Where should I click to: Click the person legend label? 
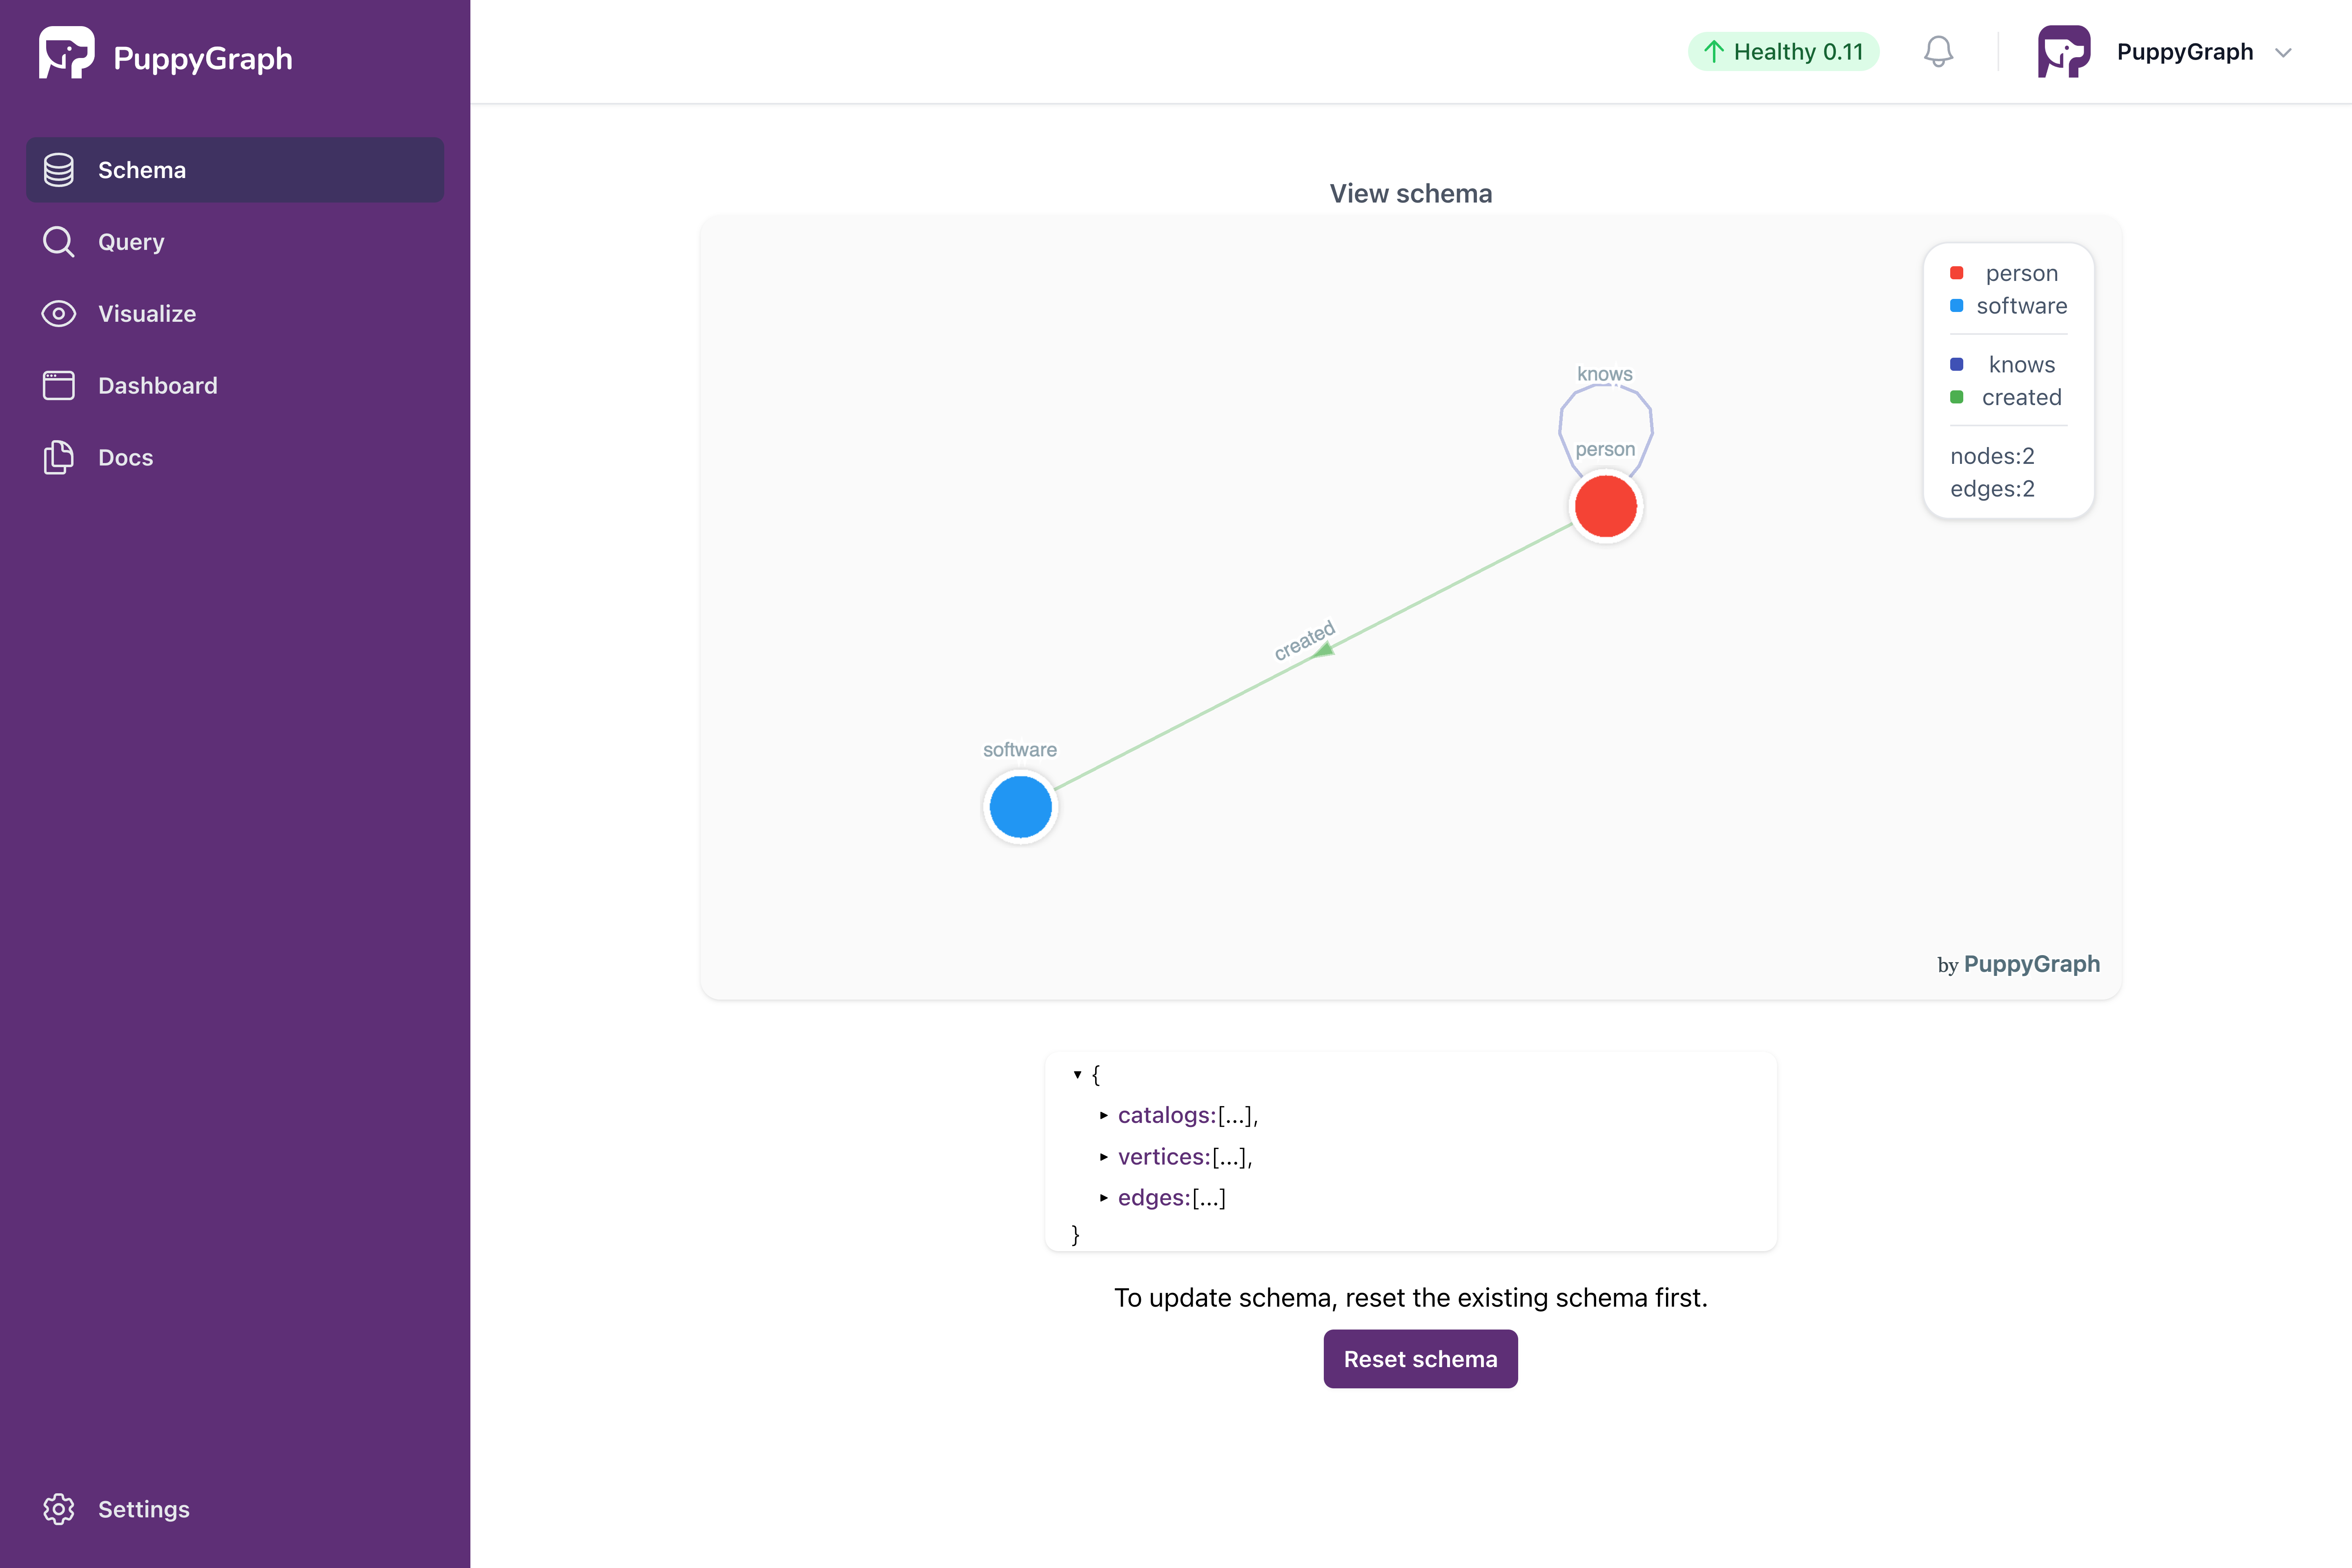(x=2022, y=273)
